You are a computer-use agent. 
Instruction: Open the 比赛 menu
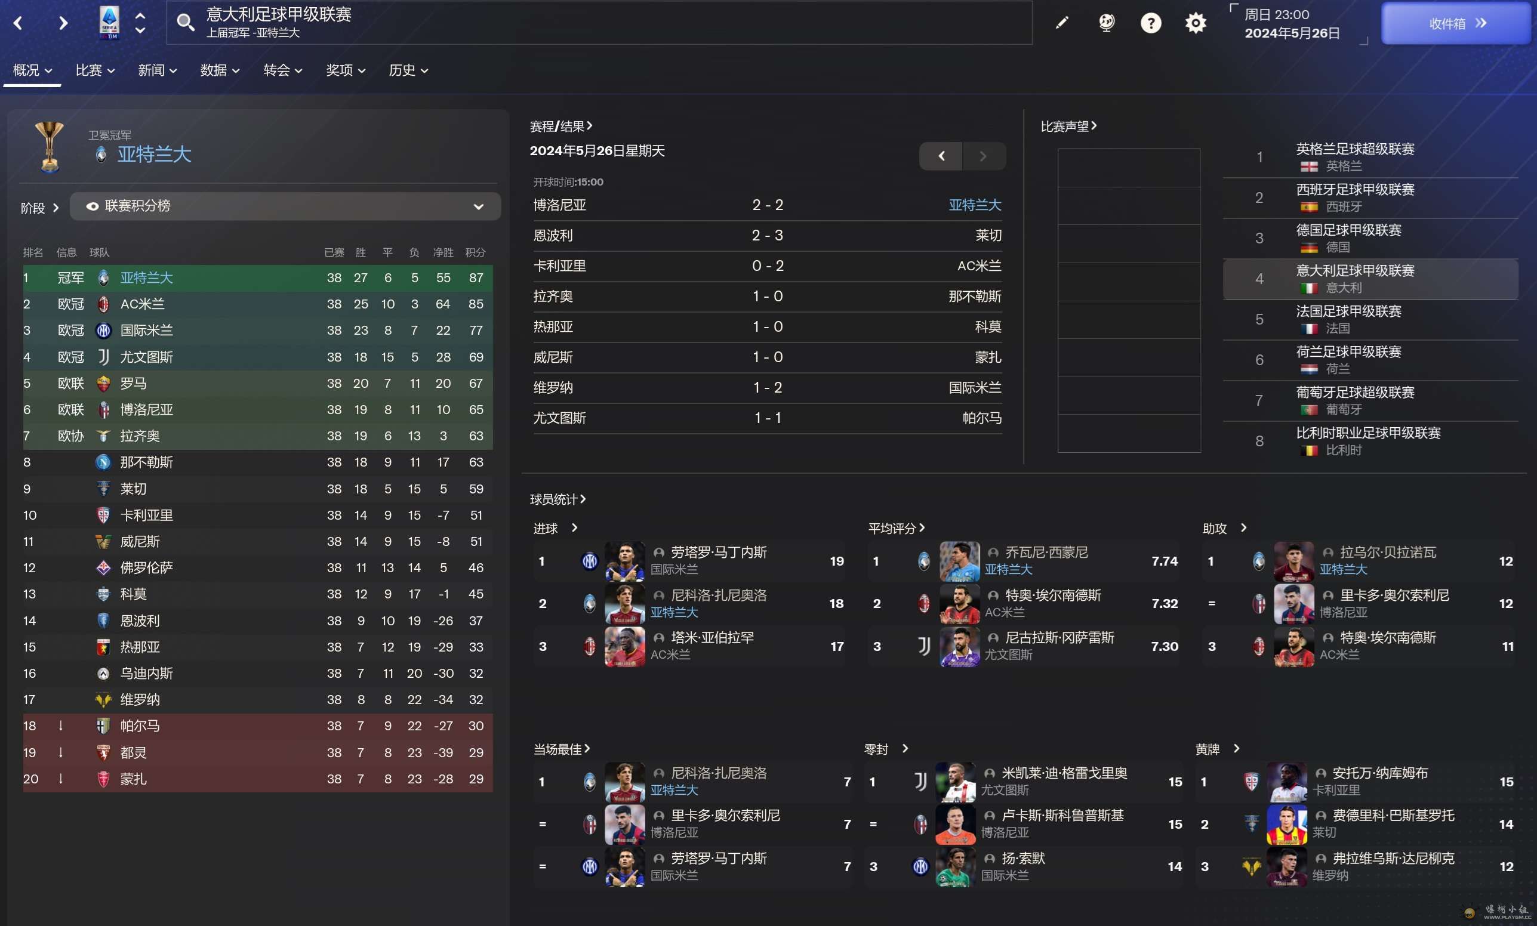pyautogui.click(x=95, y=70)
